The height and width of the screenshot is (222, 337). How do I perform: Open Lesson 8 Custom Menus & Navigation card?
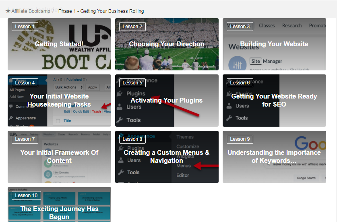(167, 157)
